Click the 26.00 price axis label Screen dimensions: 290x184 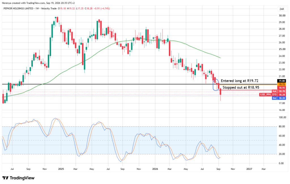pos(282,42)
